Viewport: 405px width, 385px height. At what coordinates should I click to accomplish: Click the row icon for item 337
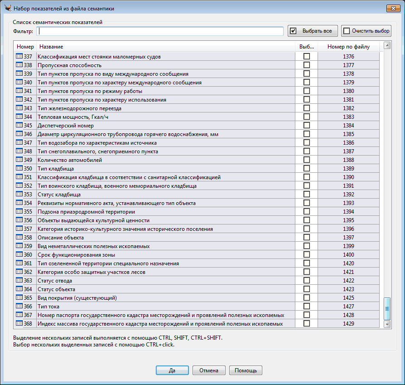(19, 56)
